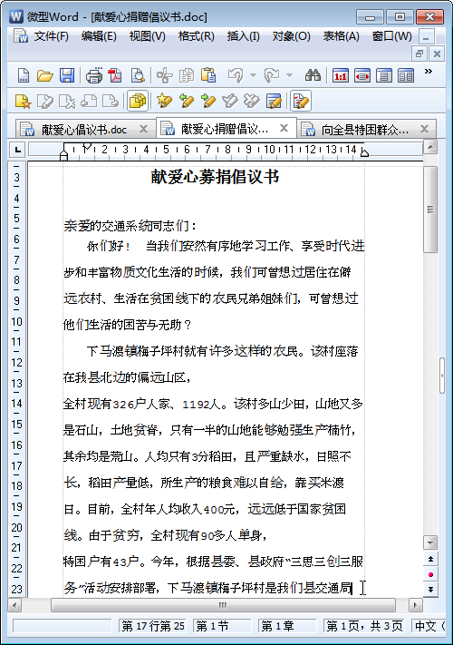
Task: Go to previous comment icon
Action: pyautogui.click(x=89, y=102)
